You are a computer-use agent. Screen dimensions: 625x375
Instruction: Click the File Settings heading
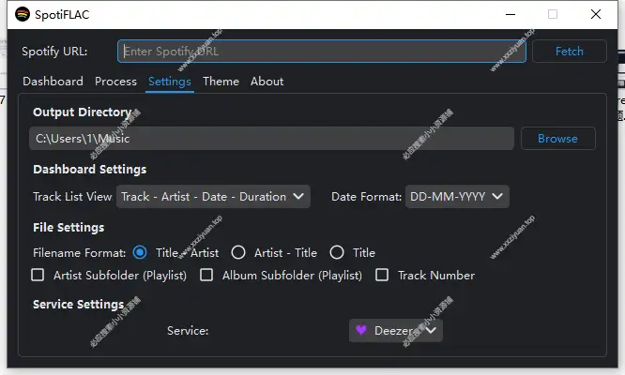[x=69, y=227]
